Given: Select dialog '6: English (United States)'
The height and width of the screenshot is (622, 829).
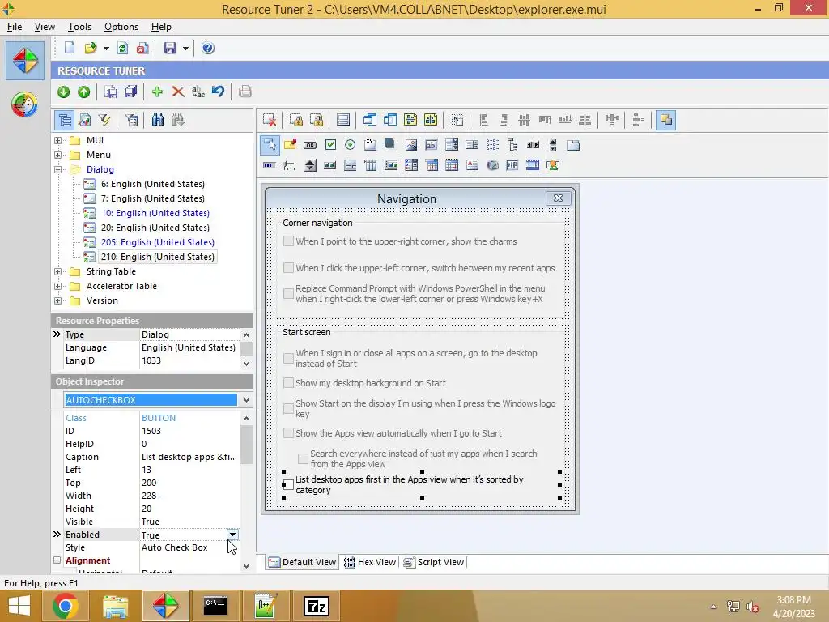Looking at the screenshot, I should coord(153,184).
